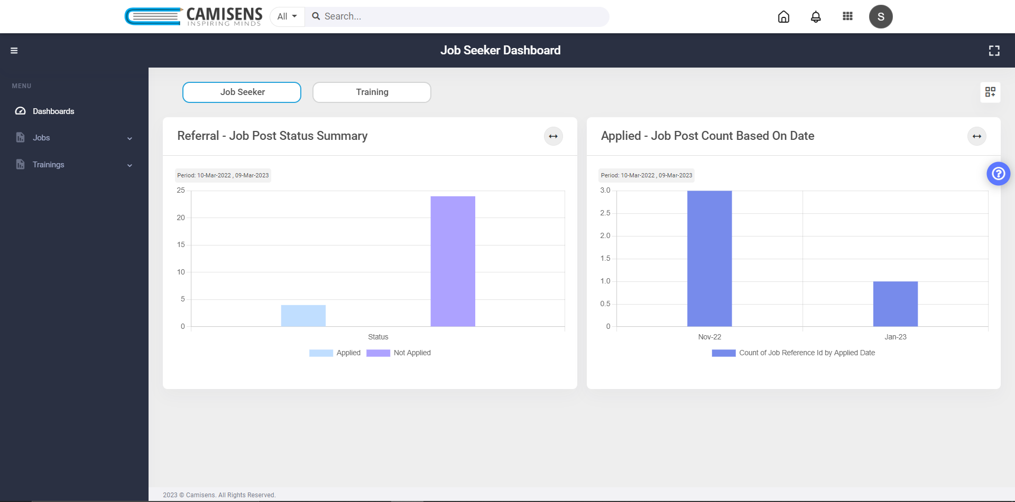Click the Jan-23 axis label
Screen dimensions: 1015x502
(896, 337)
